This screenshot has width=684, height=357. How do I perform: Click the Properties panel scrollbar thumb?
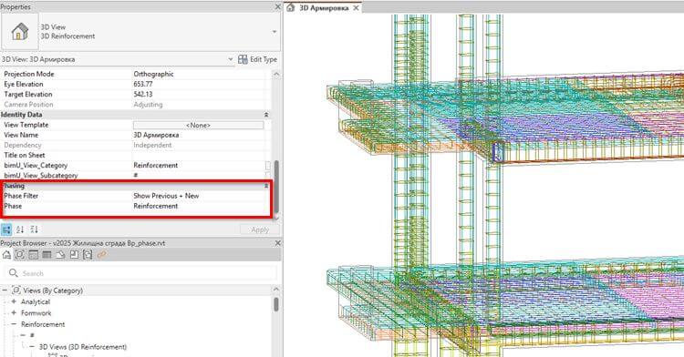(276, 187)
